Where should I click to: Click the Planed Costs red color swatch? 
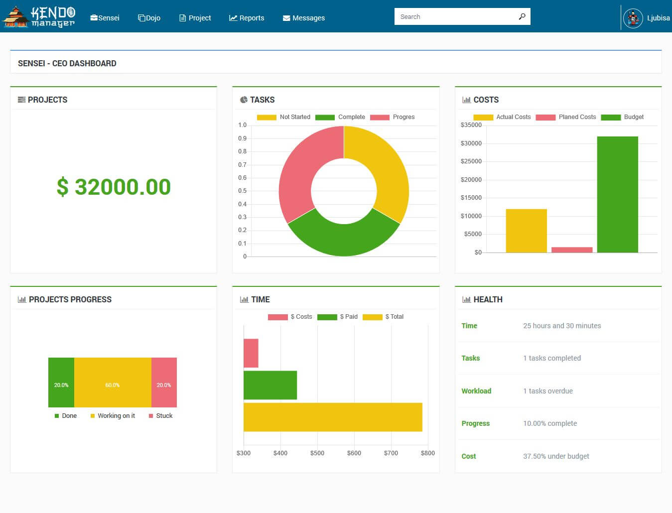pos(545,118)
